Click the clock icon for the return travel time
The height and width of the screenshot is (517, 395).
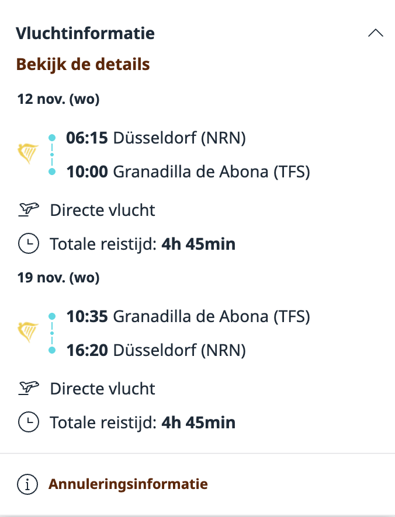27,421
